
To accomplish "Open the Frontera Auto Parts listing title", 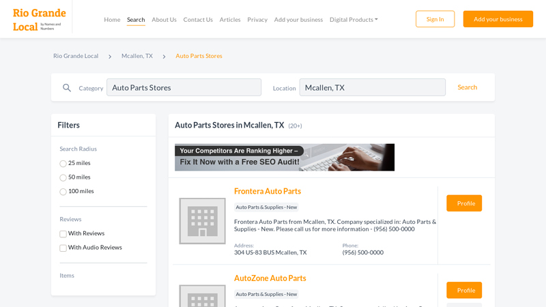I will click(x=268, y=191).
